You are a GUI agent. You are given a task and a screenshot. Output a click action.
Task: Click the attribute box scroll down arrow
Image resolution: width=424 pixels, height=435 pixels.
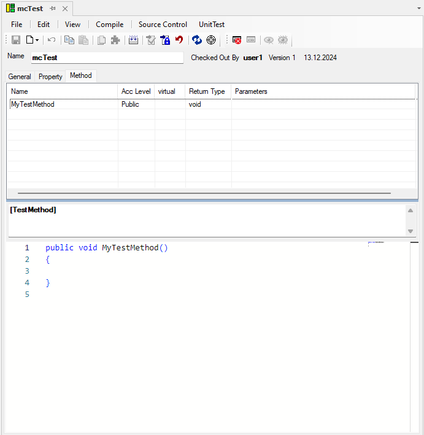[411, 231]
